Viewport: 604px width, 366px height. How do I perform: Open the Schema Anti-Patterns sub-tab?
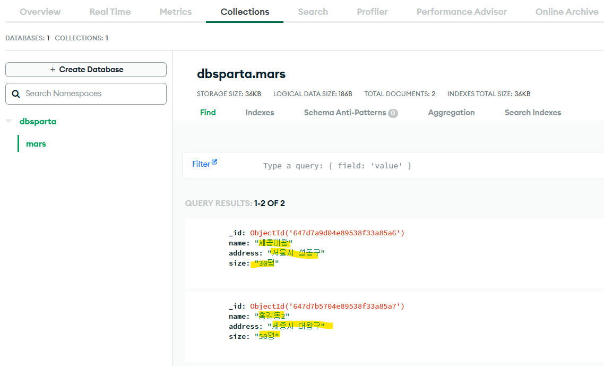pos(345,113)
